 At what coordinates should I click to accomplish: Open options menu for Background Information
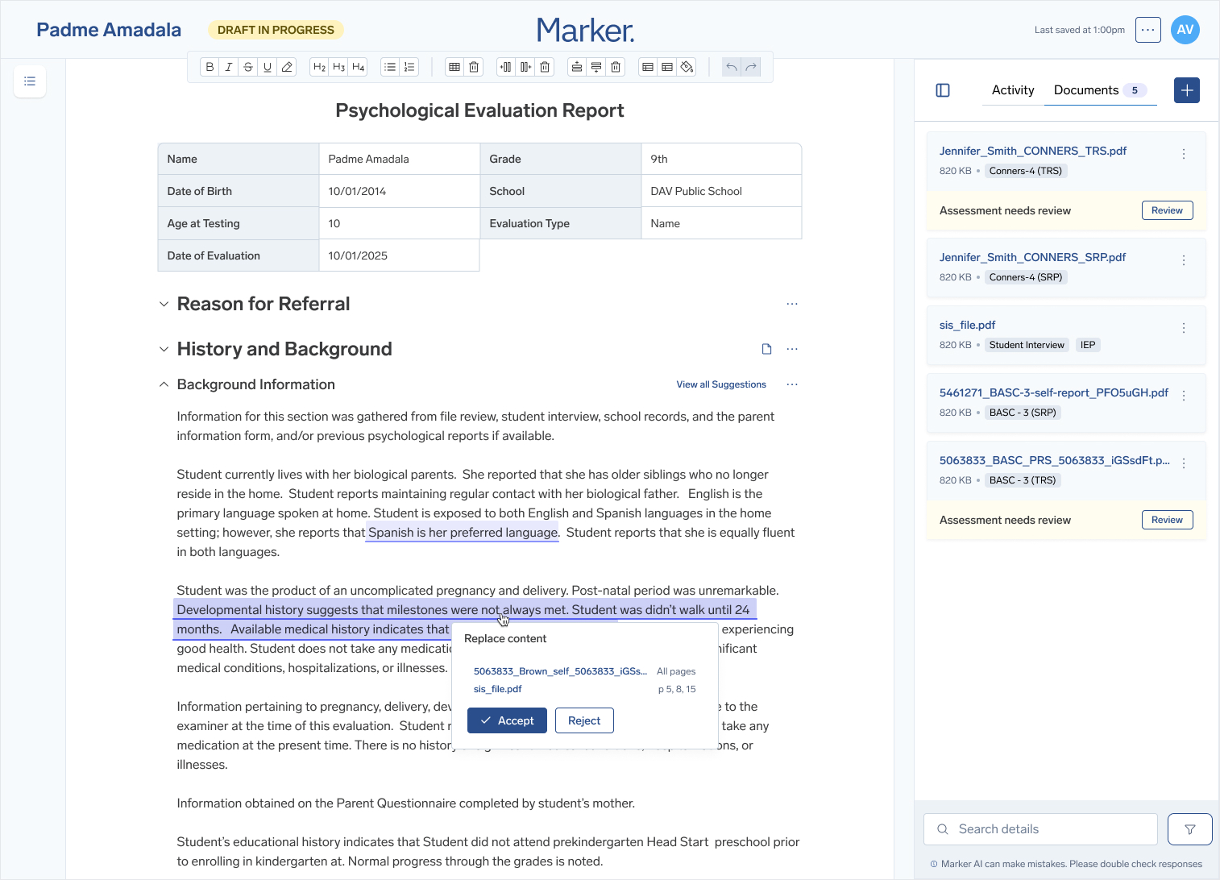point(792,384)
